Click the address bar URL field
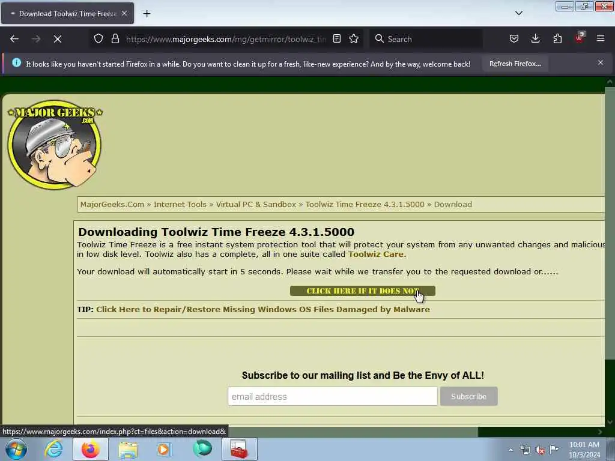Viewport: 615px width, 461px height. (x=226, y=39)
